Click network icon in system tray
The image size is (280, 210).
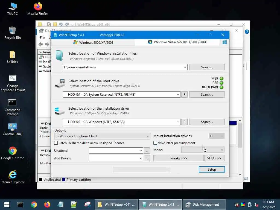237,205
